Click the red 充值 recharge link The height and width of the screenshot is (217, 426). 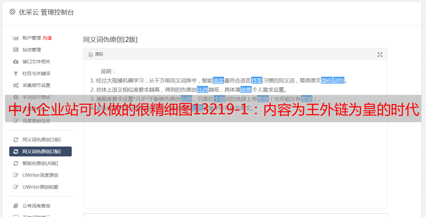tap(47, 38)
